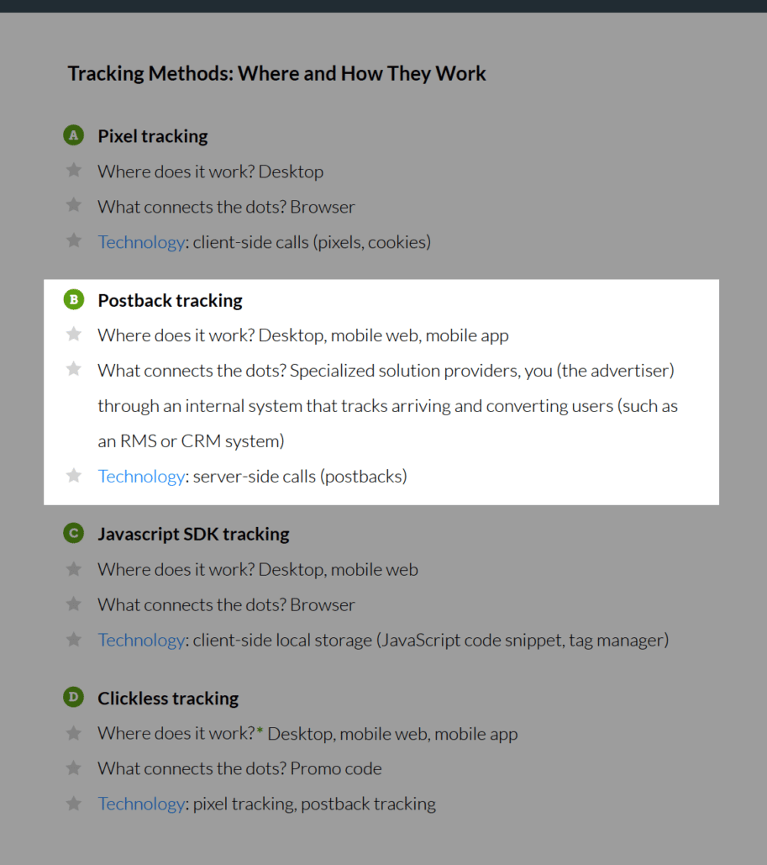Viewport: 767px width, 865px height.
Task: Click the 'Javascript SDK tracking' heading
Action: click(193, 534)
